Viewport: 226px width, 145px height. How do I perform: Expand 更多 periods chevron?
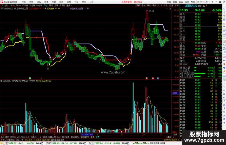(x=69, y=5)
